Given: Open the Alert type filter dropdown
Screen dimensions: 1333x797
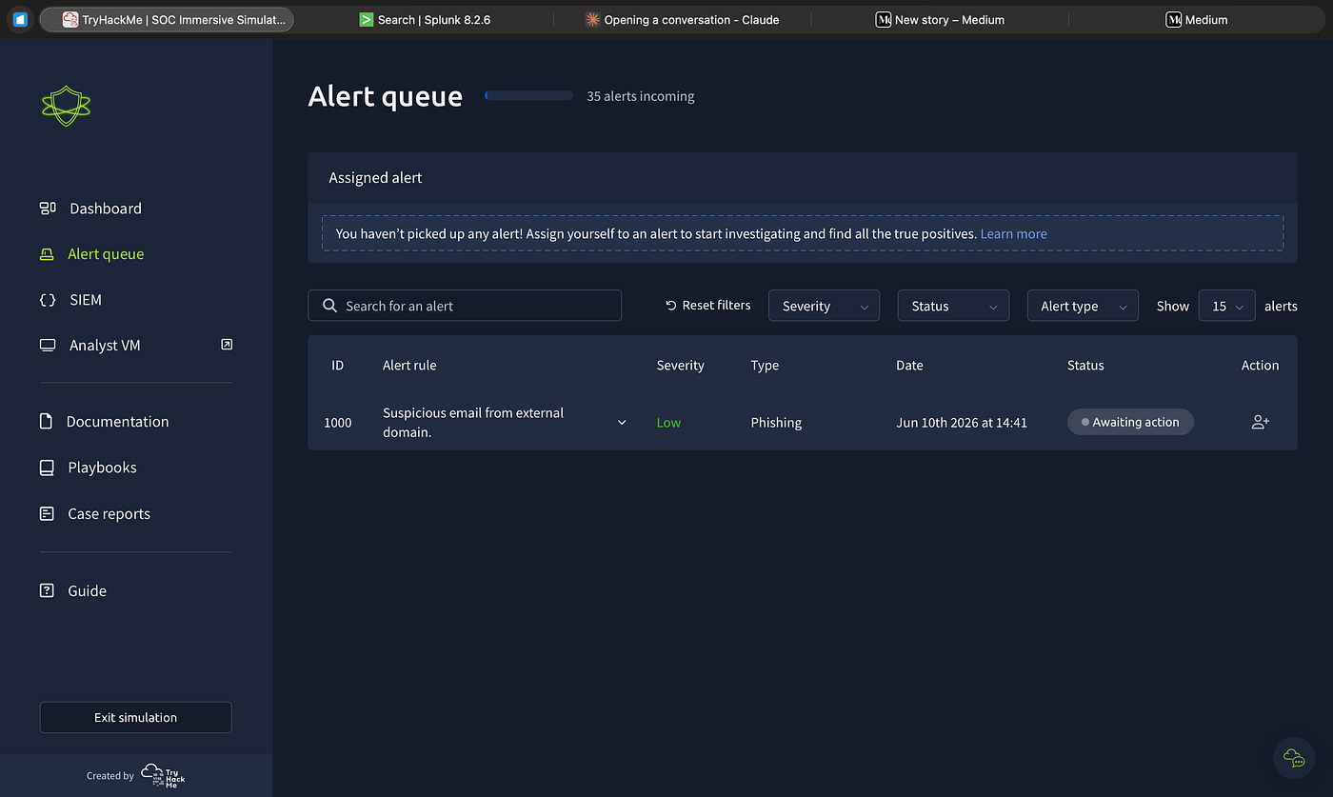Looking at the screenshot, I should (1083, 306).
